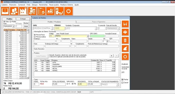Open the Estoque menu

[x=35, y=5]
